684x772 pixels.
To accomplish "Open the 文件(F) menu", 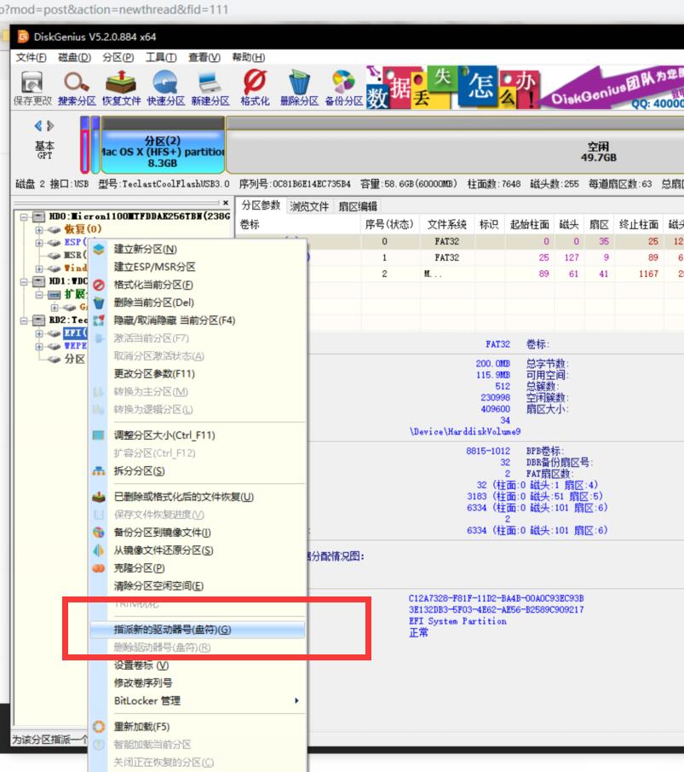I will 28,56.
